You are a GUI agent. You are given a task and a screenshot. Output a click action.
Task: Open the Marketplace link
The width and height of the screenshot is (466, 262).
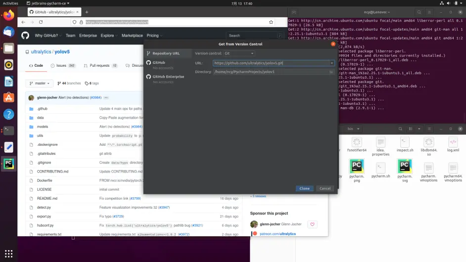click(x=132, y=36)
